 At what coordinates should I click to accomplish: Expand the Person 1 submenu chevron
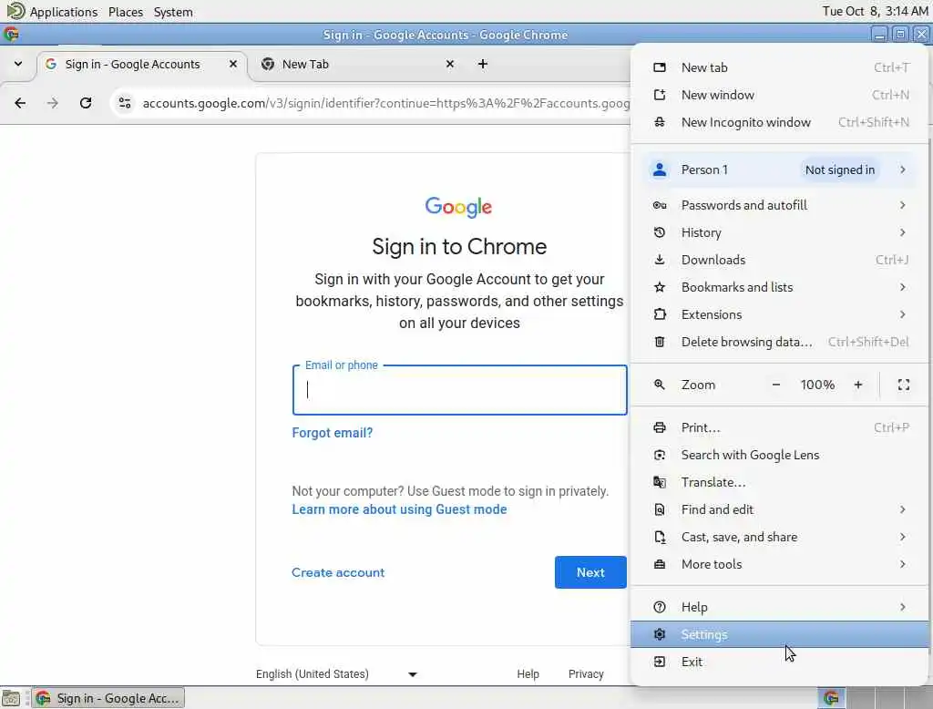click(x=903, y=170)
